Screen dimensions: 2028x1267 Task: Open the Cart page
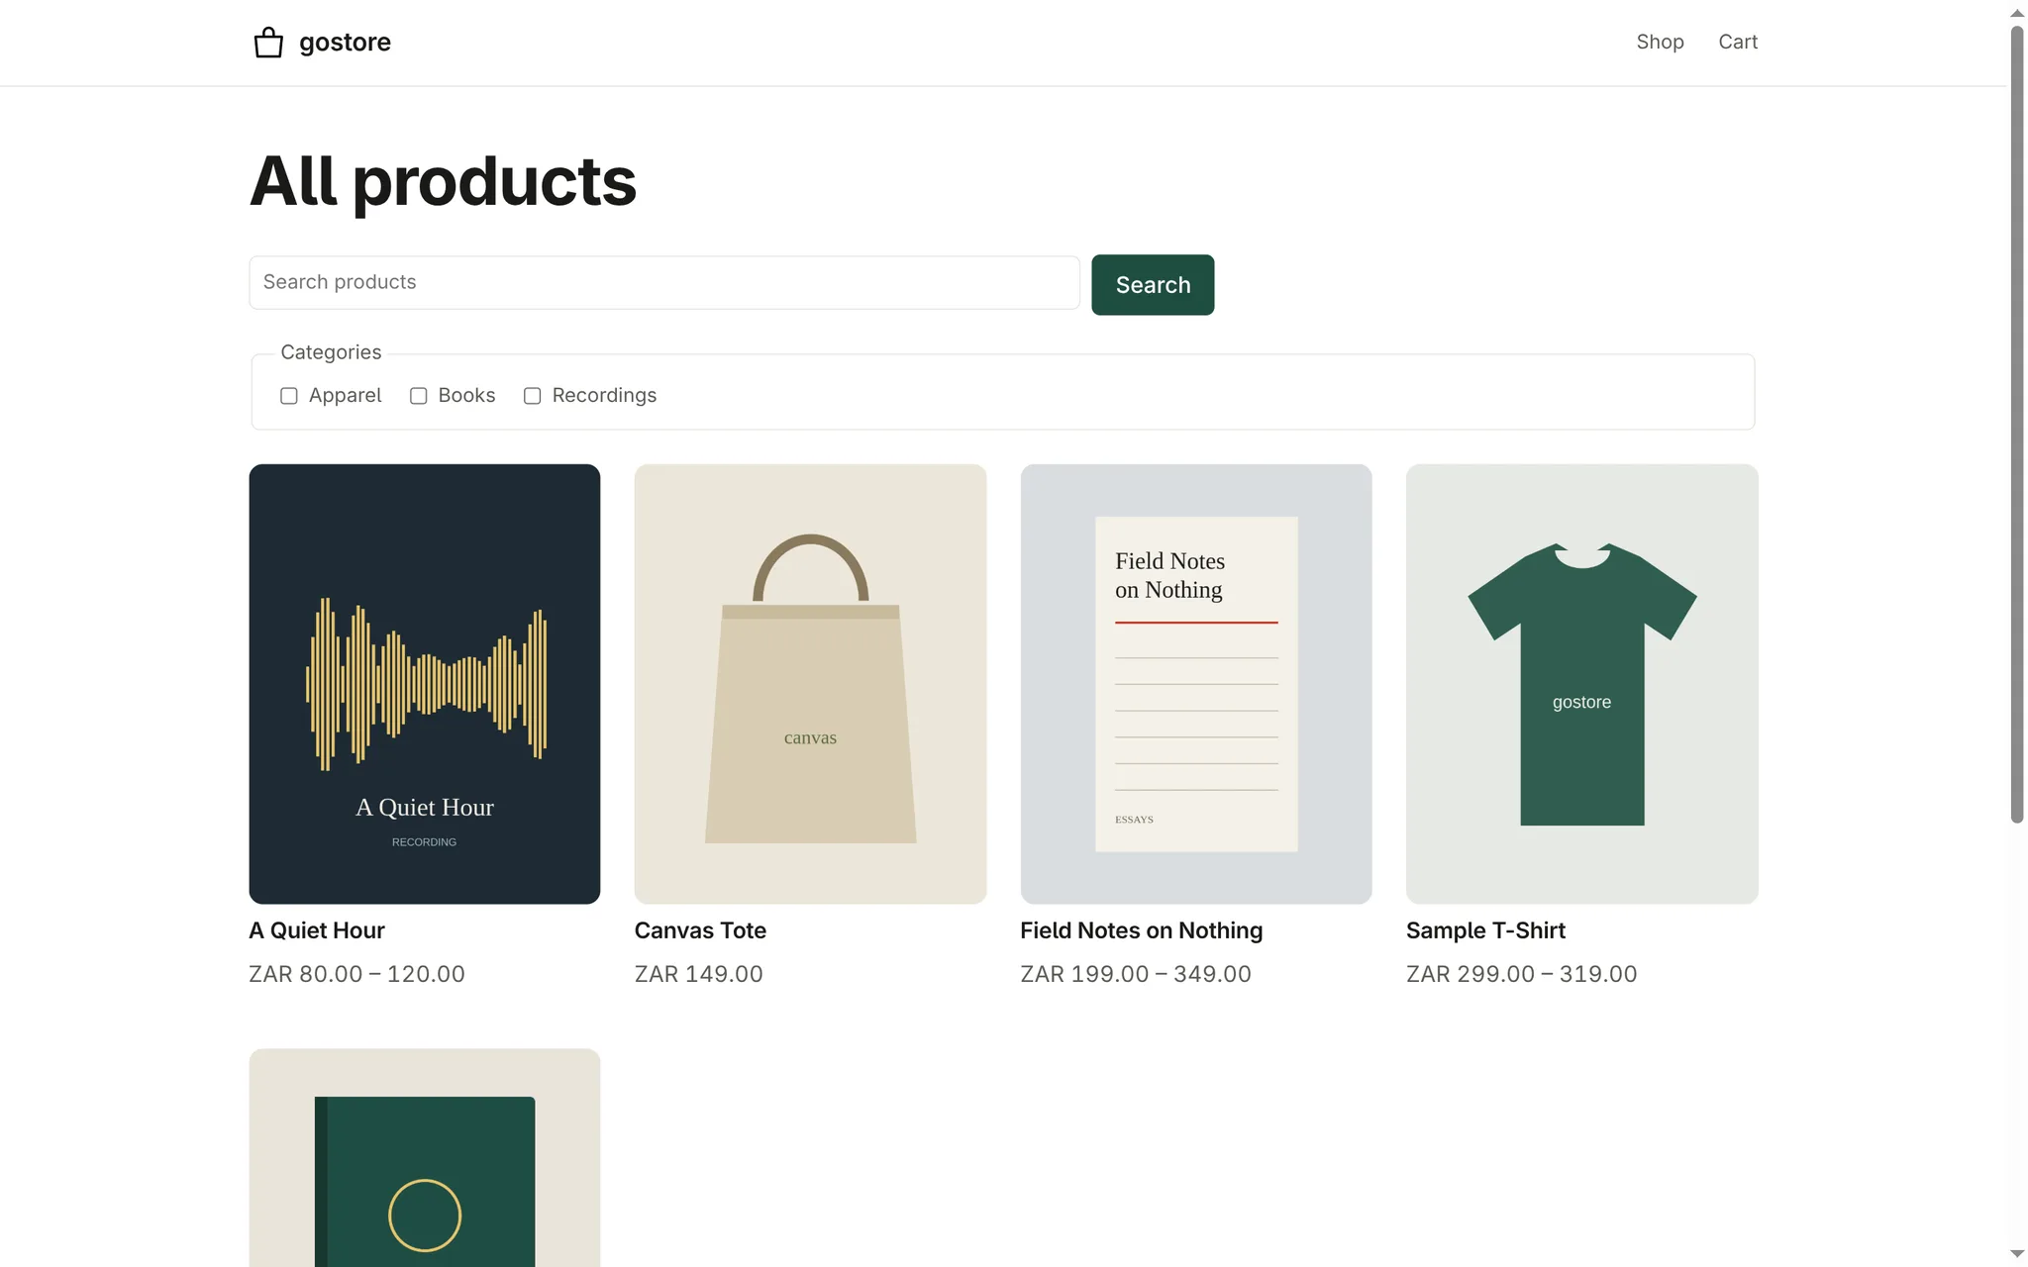pos(1738,42)
